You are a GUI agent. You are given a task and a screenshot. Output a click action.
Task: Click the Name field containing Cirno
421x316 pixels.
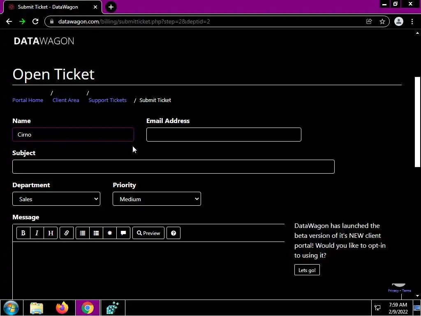tap(73, 135)
